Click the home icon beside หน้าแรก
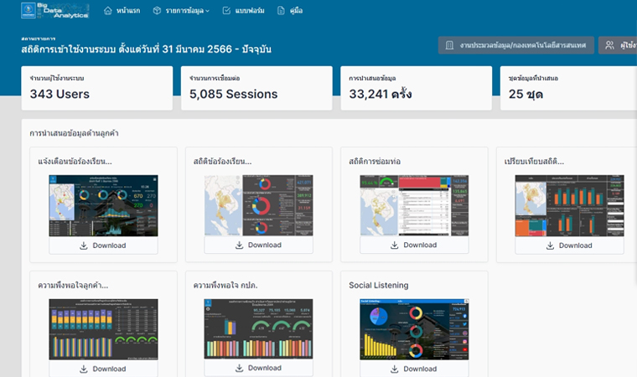The image size is (637, 377). (107, 11)
